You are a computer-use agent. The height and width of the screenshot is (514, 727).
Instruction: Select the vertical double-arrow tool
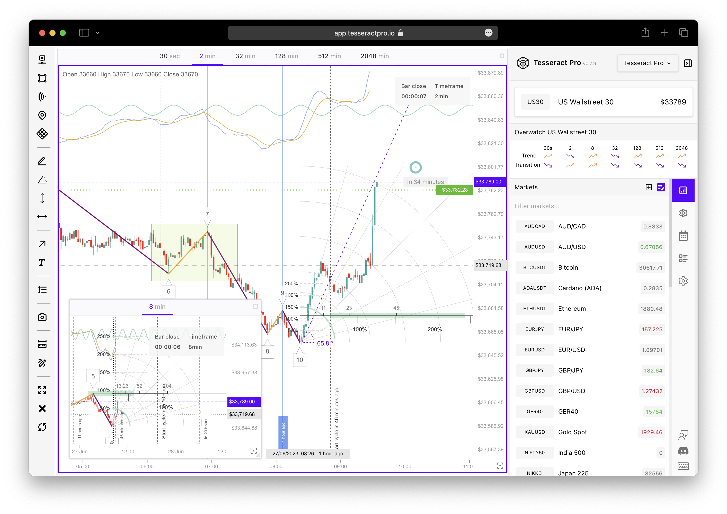click(42, 198)
